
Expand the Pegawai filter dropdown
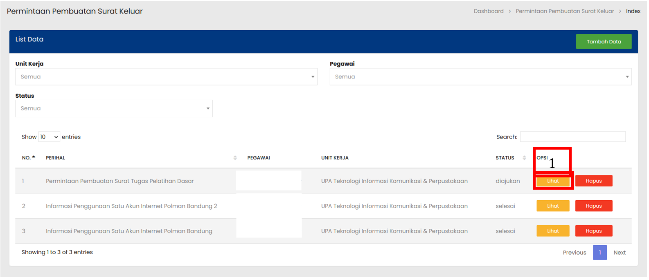[x=480, y=77]
